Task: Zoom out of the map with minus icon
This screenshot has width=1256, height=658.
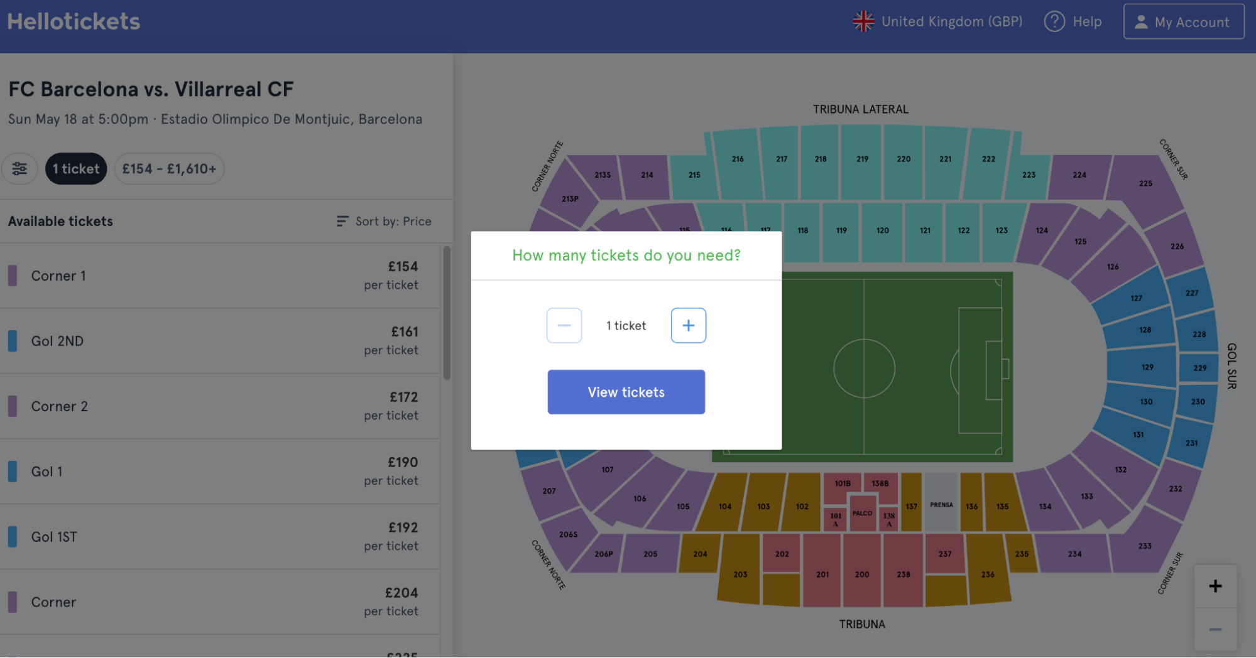Action: pos(1215,628)
